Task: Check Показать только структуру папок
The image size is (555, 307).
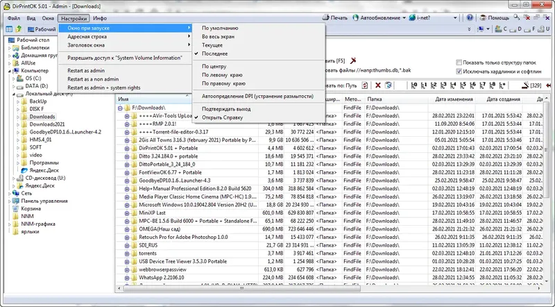Action: click(459, 63)
